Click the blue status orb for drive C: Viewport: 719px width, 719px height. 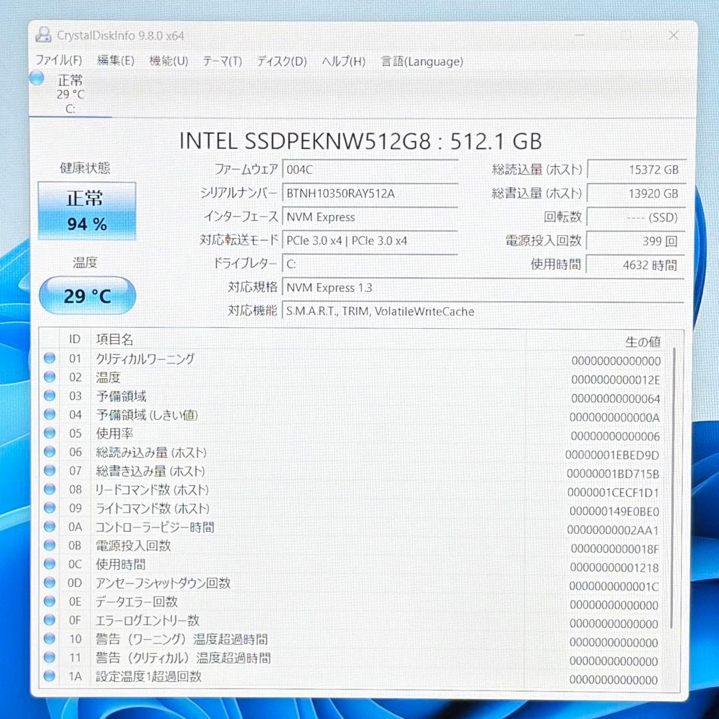pyautogui.click(x=37, y=78)
